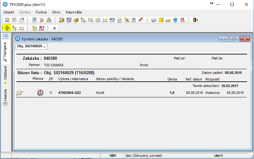Screen dimensions: 254x159
Task: Click the Přenos transfer icon in Koník row
Action: tap(40, 93)
